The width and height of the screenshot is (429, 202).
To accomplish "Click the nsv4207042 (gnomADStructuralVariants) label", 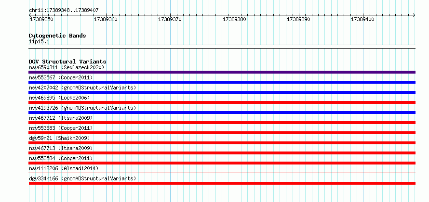I will coord(82,88).
